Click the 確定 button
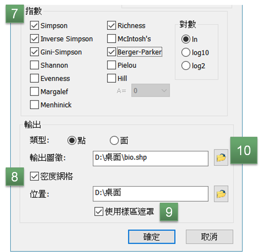The height and width of the screenshot is (252, 262). tap(152, 236)
